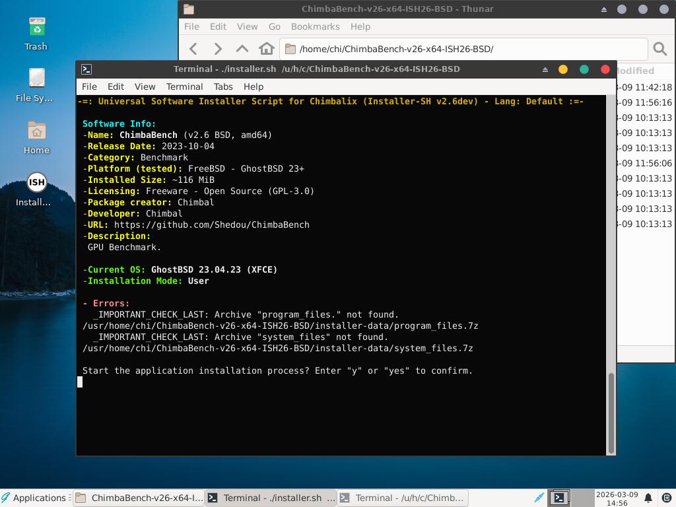
Task: Click the panel clock showing 14:56
Action: tap(617, 498)
